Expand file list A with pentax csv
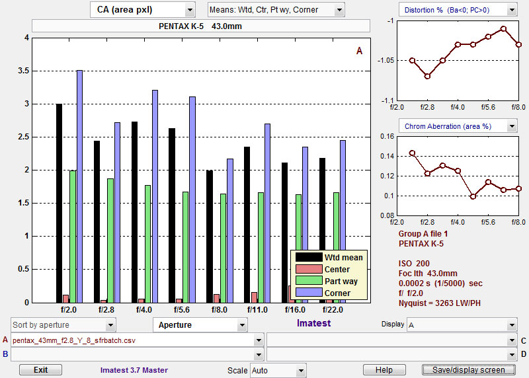 138,340
